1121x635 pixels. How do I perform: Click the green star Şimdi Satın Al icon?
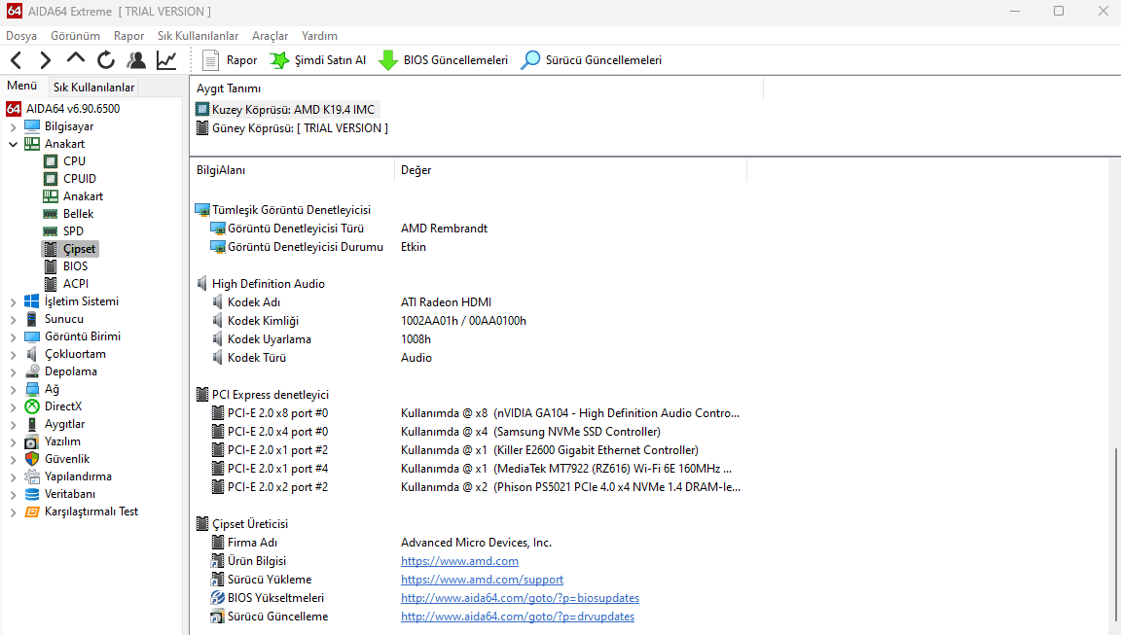point(279,60)
